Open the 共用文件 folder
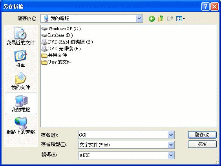The width and height of the screenshot is (221, 166). click(x=54, y=55)
